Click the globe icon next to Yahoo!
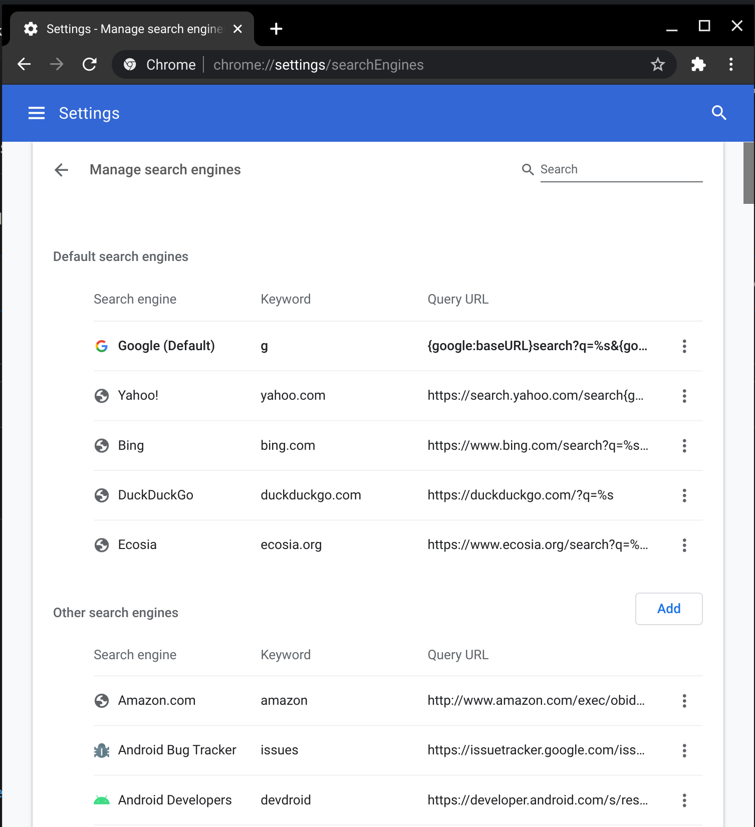This screenshot has height=827, width=755. coord(102,396)
